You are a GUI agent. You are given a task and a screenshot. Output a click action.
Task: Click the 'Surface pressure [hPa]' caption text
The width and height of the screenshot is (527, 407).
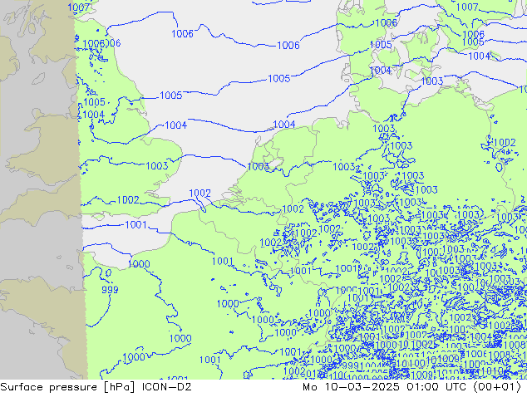(x=67, y=387)
